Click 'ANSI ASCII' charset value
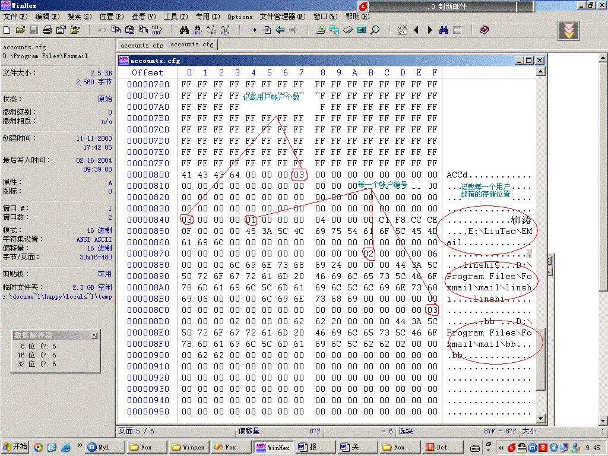The image size is (608, 456). tap(94, 240)
